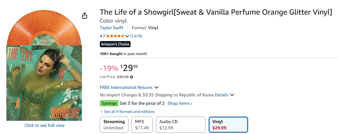Open the rating breakdown dropdown arrow

(x=127, y=36)
